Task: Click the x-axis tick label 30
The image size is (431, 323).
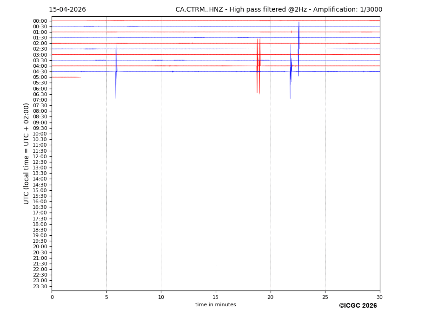Action: pyautogui.click(x=380, y=297)
